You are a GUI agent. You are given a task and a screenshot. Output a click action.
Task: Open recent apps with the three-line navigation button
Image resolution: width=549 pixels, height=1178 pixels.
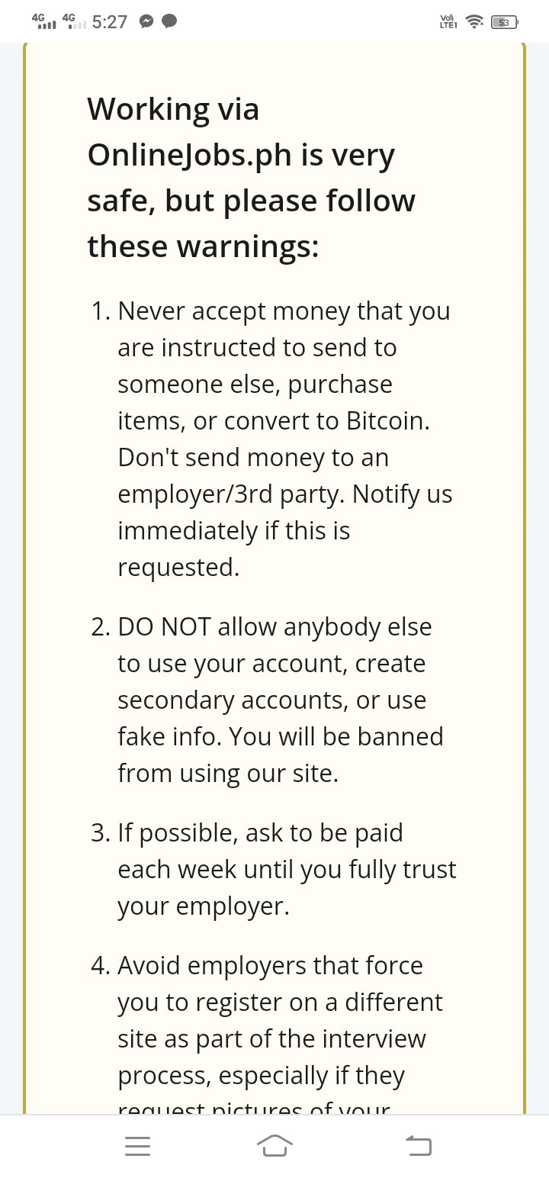click(137, 1146)
